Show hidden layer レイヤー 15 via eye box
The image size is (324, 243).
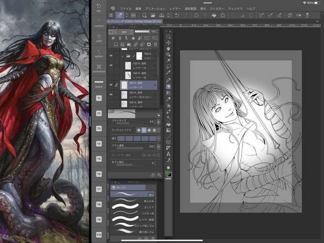(x=111, y=75)
